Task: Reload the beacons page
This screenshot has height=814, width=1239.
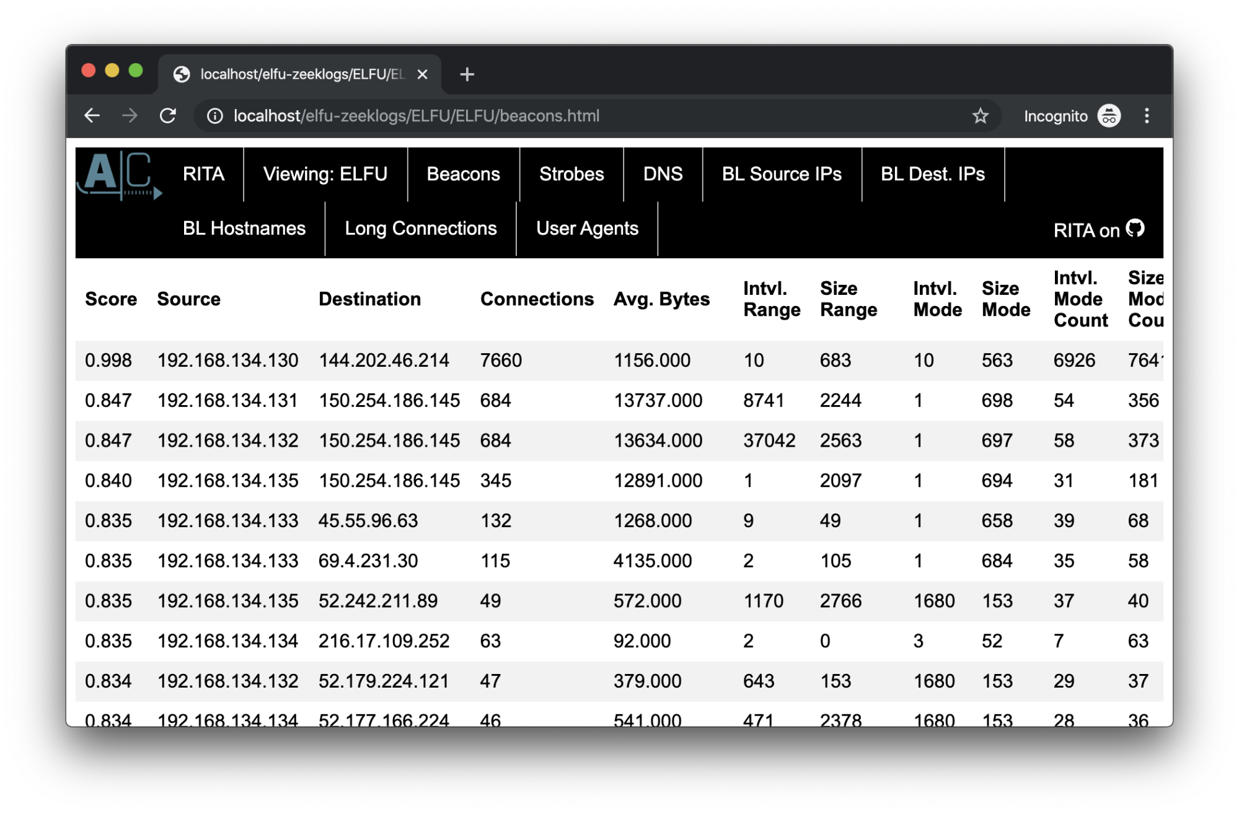Action: click(x=168, y=116)
